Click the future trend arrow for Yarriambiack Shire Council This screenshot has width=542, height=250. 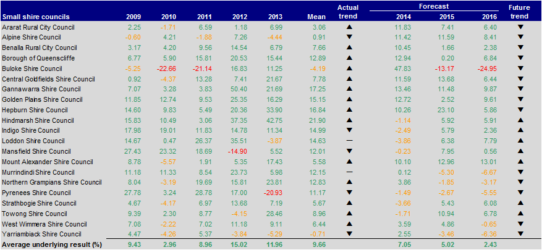pyautogui.click(x=519, y=235)
